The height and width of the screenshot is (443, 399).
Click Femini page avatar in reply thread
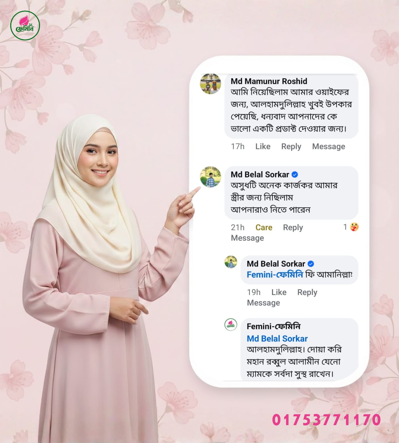pyautogui.click(x=231, y=325)
